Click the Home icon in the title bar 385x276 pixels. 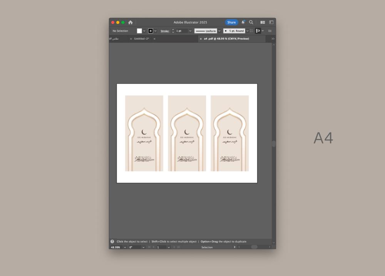click(x=131, y=22)
